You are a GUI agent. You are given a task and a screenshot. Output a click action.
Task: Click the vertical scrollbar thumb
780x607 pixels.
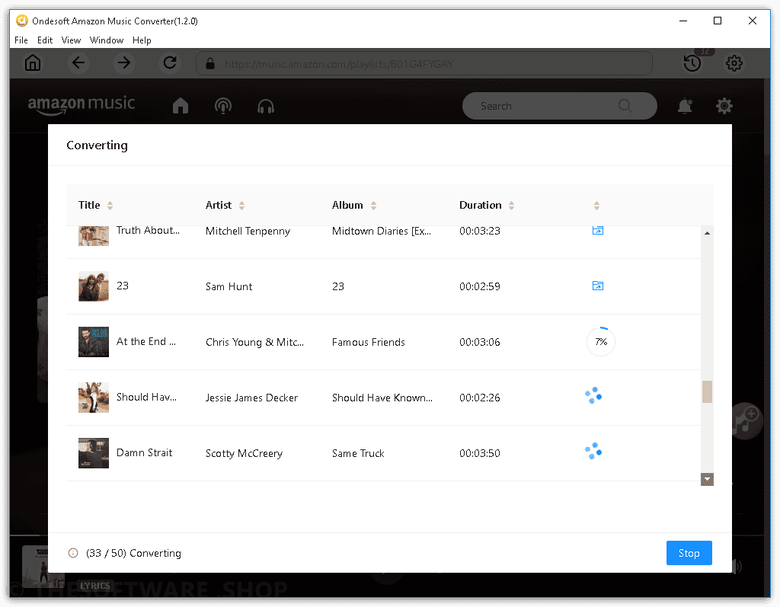[707, 391]
